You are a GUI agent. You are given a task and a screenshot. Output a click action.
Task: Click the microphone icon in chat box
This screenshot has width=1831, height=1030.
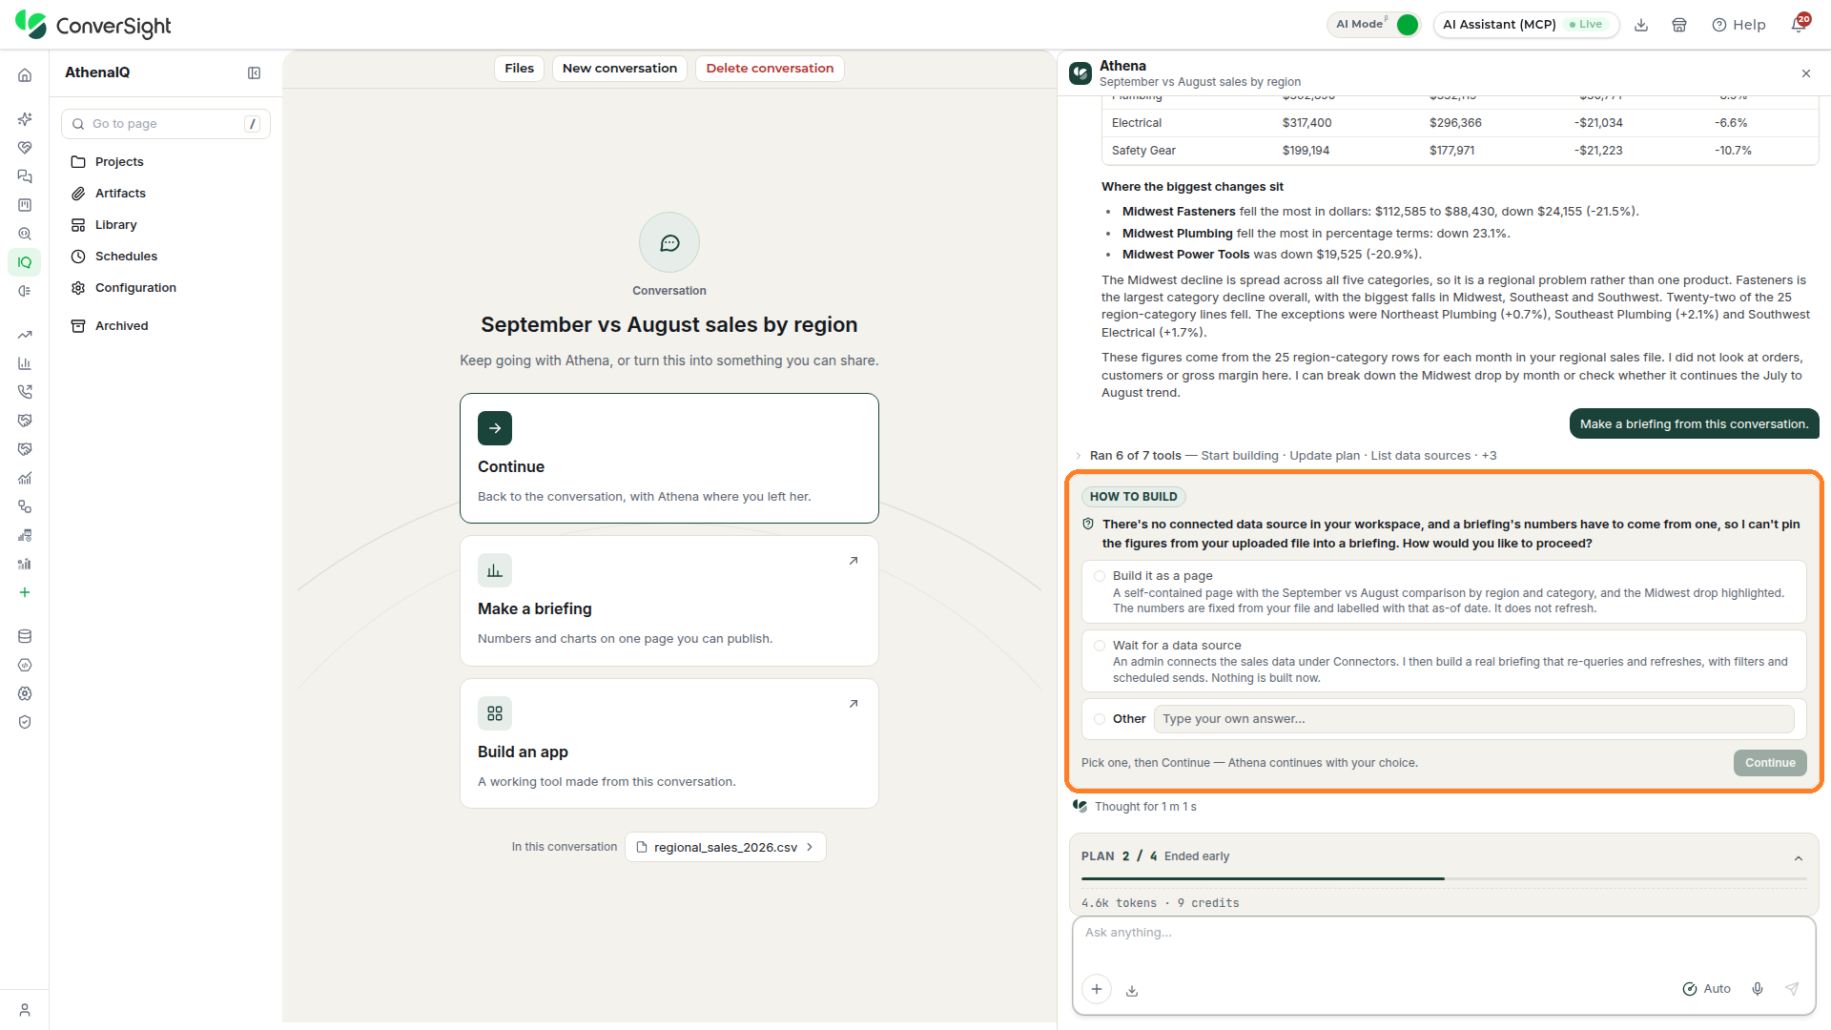pos(1758,989)
